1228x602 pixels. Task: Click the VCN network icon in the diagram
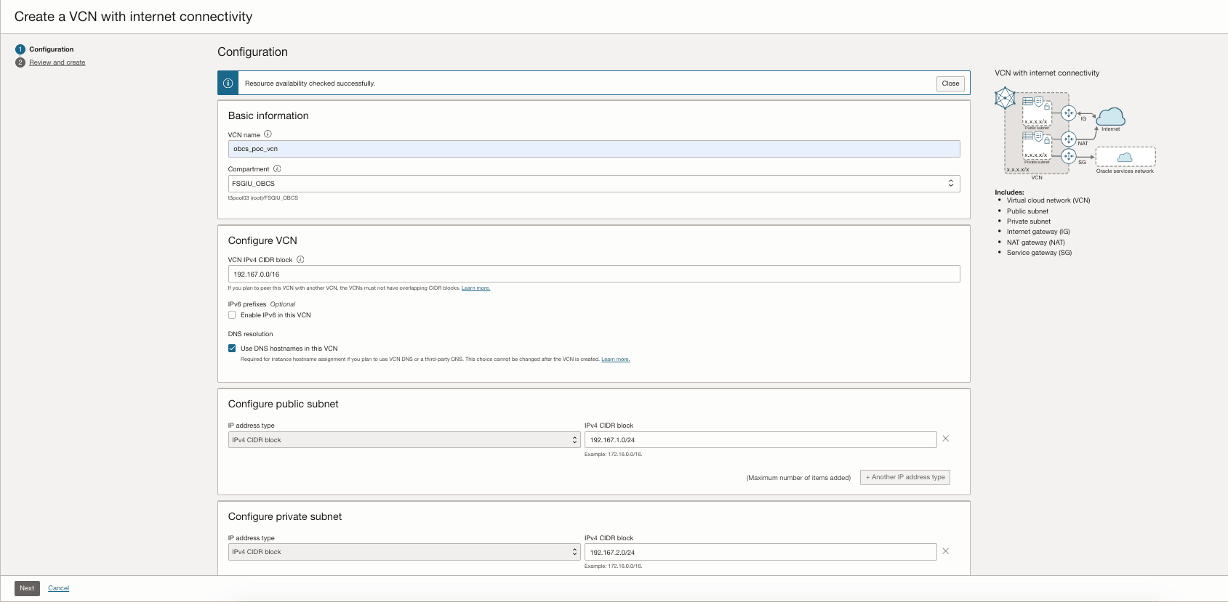(1005, 98)
